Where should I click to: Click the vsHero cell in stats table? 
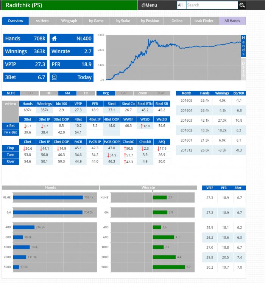point(11,111)
